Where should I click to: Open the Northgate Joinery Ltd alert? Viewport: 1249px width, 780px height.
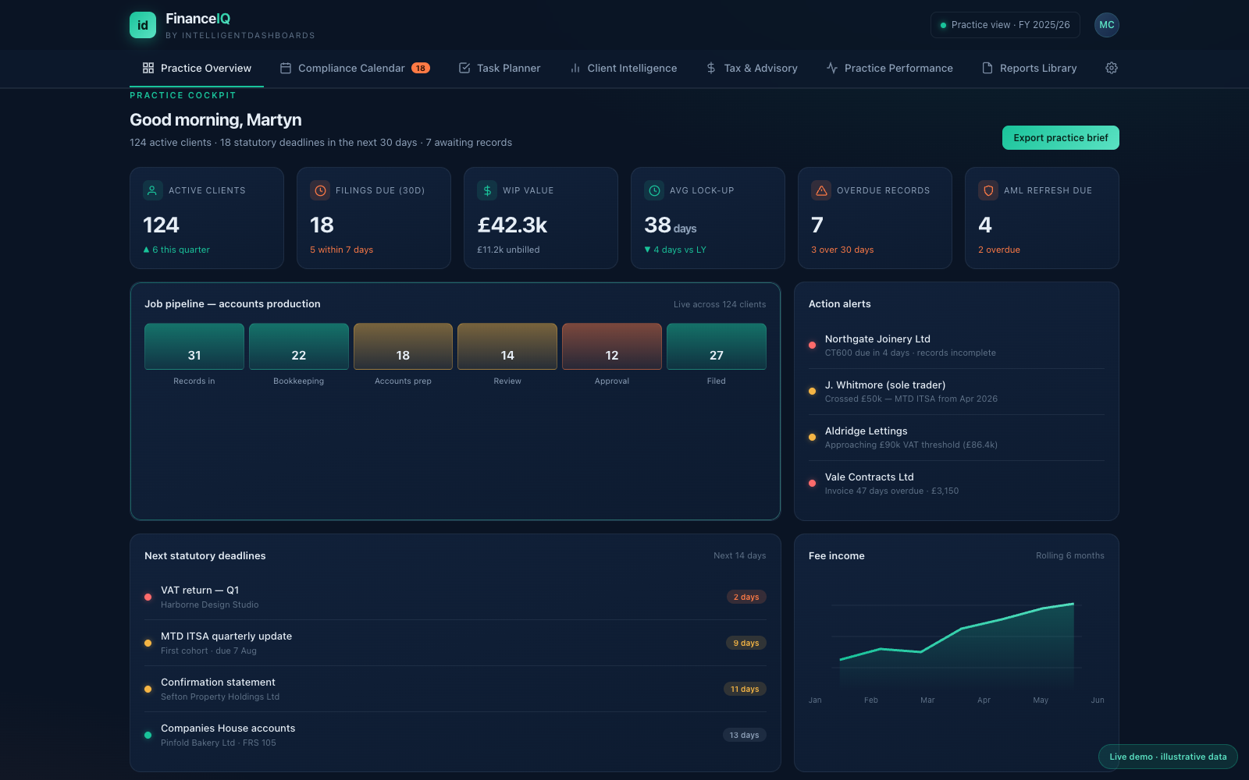click(x=956, y=346)
